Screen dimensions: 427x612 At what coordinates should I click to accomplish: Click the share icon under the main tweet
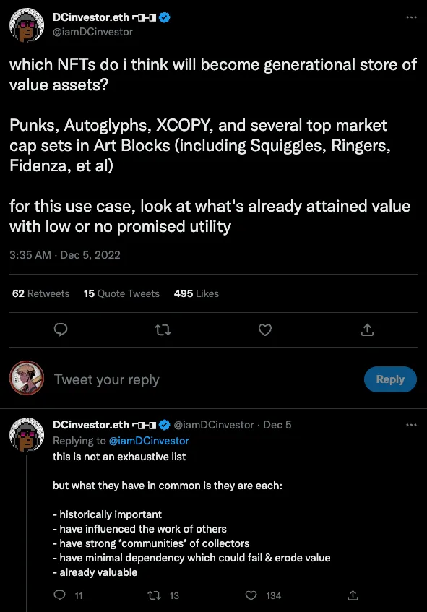pos(367,330)
